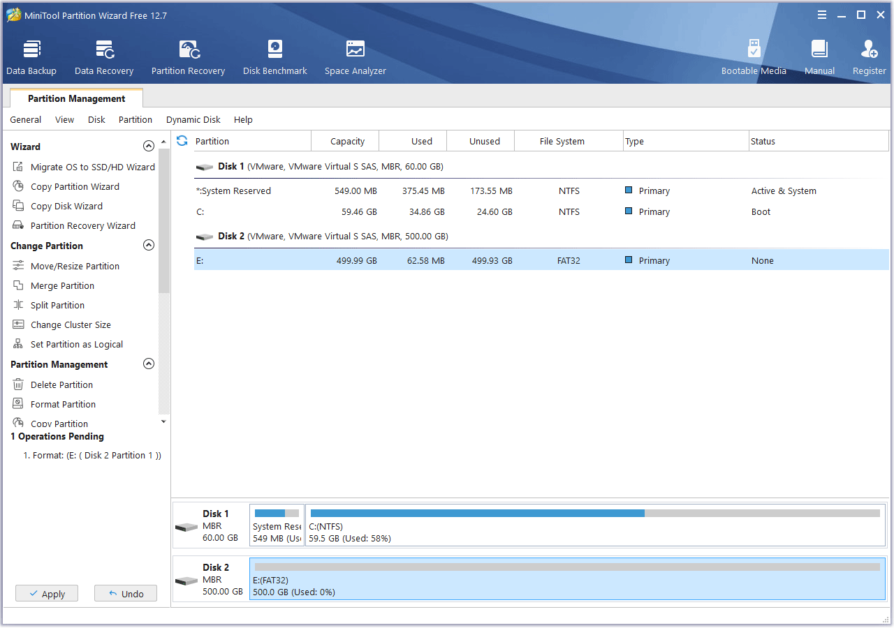Viewport: 894px width, 628px height.
Task: Select the System Reserved block in disk map
Action: click(277, 525)
